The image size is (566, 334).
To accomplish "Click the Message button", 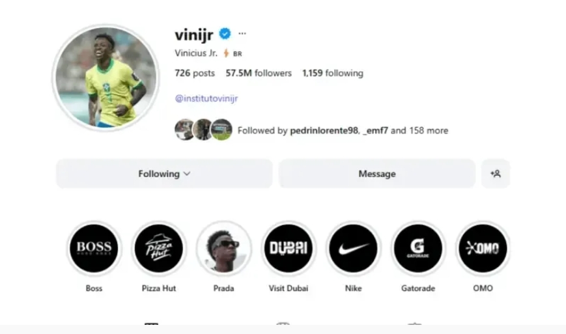I will pos(376,174).
